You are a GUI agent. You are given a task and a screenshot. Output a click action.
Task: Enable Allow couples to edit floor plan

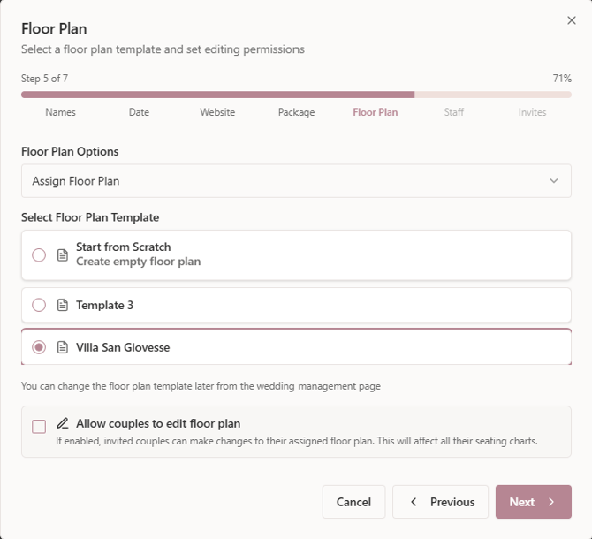(x=39, y=427)
